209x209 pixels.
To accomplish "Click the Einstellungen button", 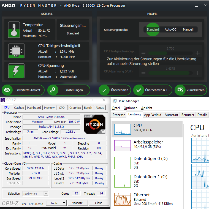I will [x=69, y=90].
